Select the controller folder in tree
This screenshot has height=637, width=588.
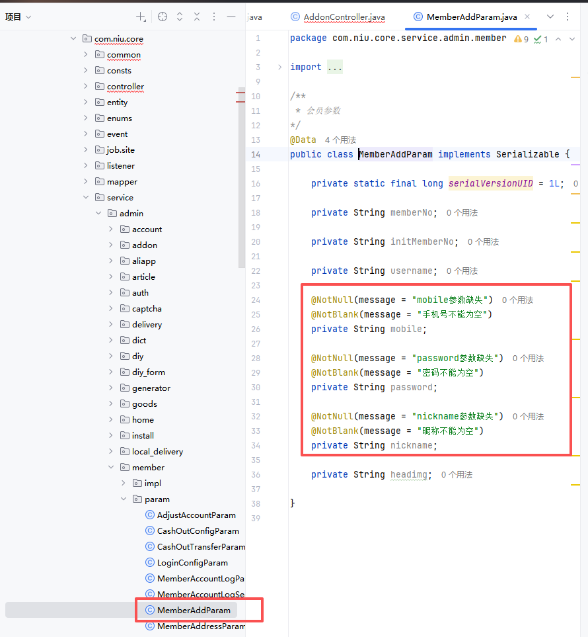[125, 87]
